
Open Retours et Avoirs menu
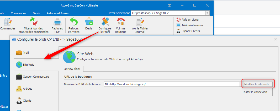57,13
